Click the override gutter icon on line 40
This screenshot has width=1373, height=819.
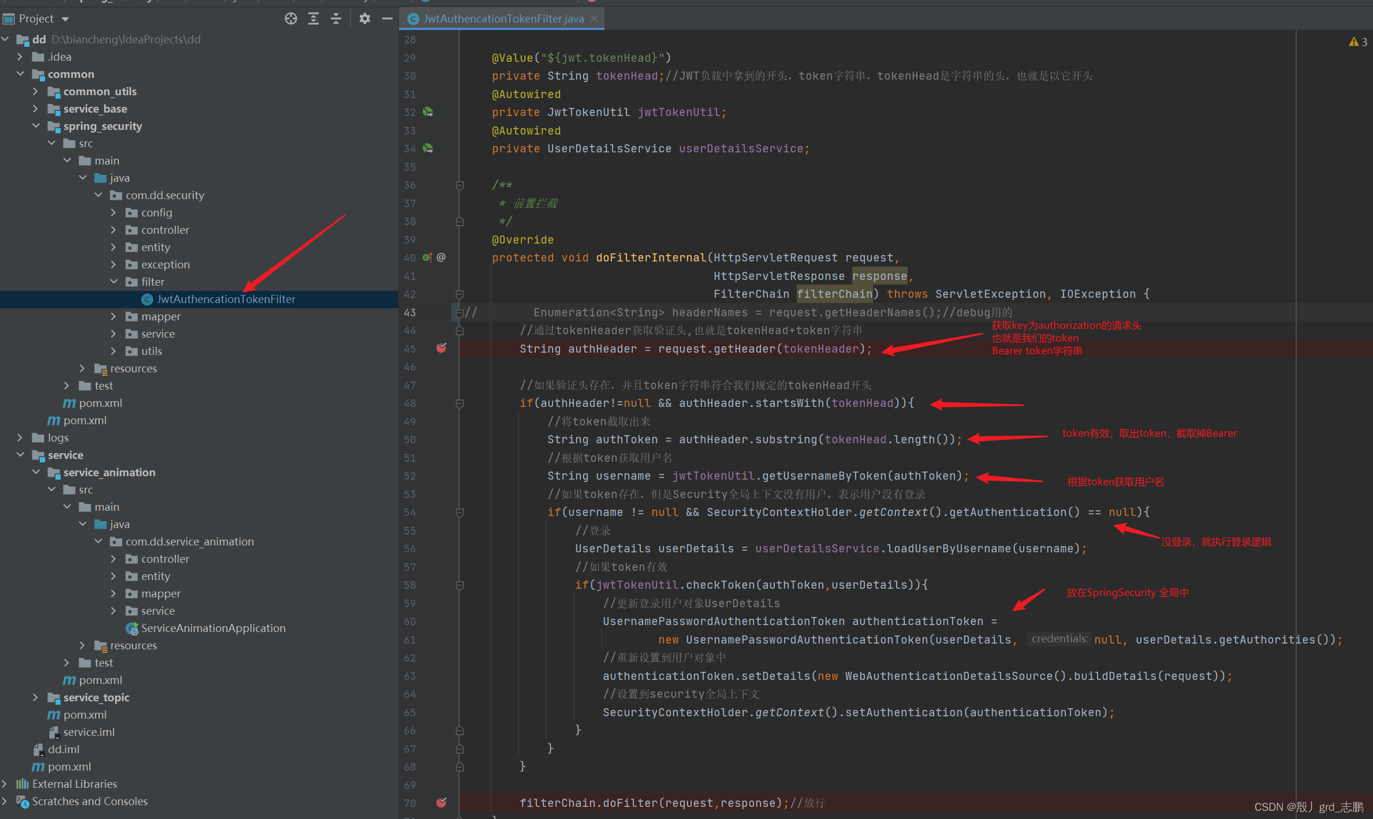(427, 257)
